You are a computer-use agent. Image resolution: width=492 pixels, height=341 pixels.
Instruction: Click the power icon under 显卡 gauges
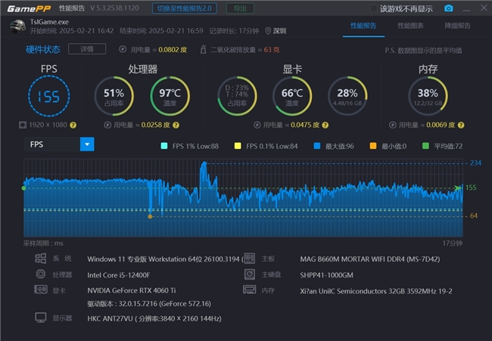point(257,125)
